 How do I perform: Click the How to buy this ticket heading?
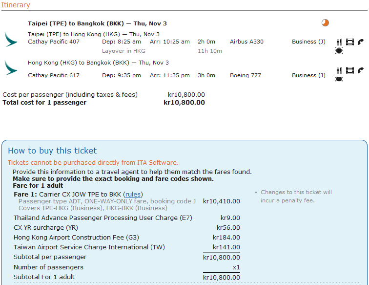coord(52,151)
